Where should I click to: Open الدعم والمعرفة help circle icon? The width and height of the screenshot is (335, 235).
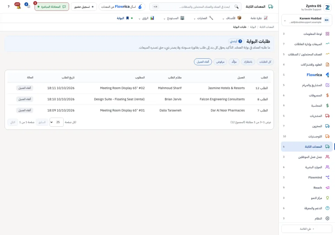coord(327,208)
